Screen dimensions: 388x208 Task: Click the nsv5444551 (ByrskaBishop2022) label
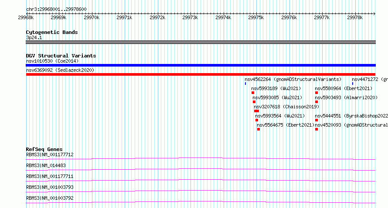351,116
